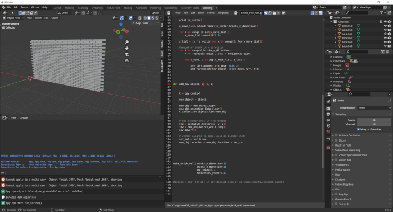Viewport: 393px width, 212px height.
Task: Open the Render properties tab icon
Action: [328, 109]
